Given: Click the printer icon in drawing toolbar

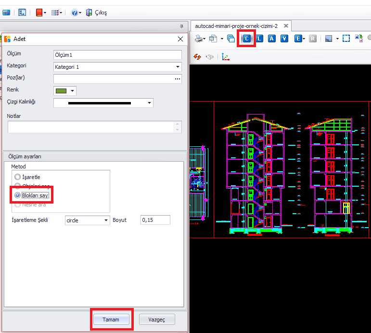Looking at the screenshot, I should (x=198, y=38).
